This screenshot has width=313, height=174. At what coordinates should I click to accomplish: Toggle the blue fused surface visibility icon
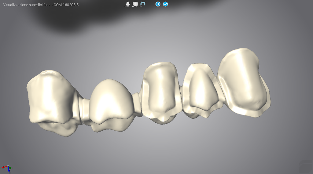point(142,4)
